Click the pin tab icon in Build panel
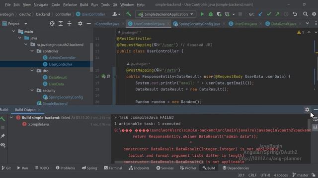The width and height of the screenshot is (318, 178). pyautogui.click(x=2, y=136)
